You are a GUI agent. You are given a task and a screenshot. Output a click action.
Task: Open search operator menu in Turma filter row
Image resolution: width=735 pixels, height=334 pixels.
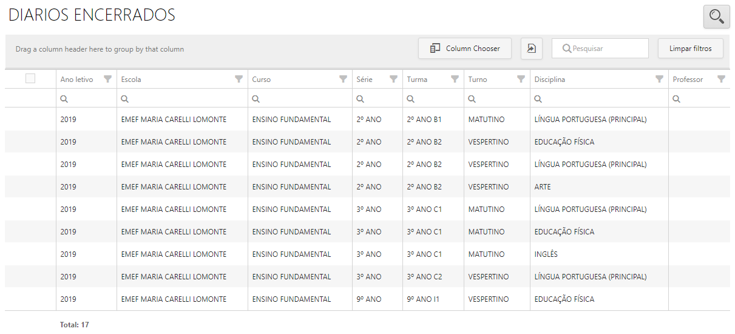tap(411, 99)
